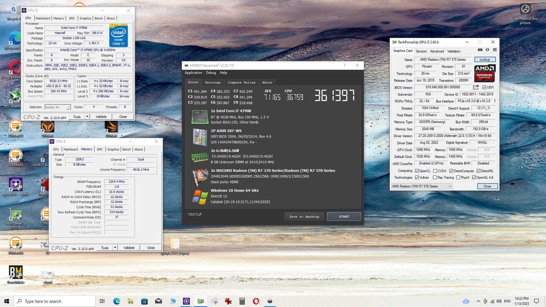The height and width of the screenshot is (307, 546).
Task: Open the Socket #1 selection dropdown
Action: click(x=57, y=107)
